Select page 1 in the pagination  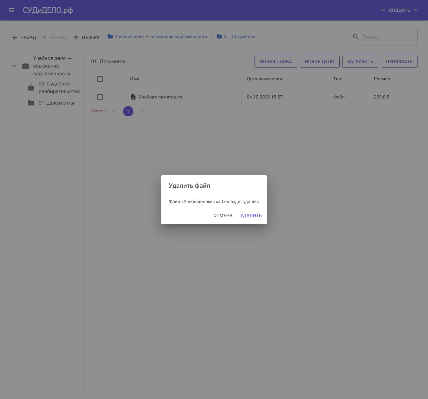(x=128, y=111)
